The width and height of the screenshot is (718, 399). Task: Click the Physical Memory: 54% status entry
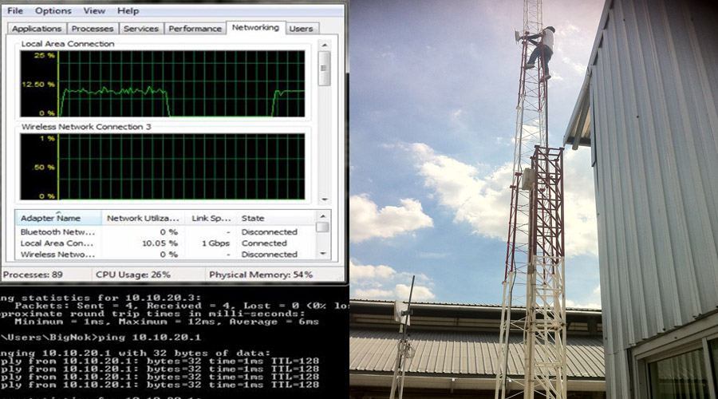point(261,275)
